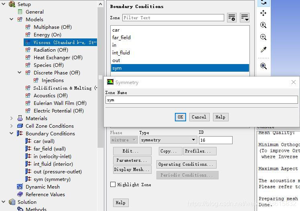This screenshot has width=300, height=211.
Task: Select in (velocity-inlet) tree item
Action: click(x=52, y=157)
